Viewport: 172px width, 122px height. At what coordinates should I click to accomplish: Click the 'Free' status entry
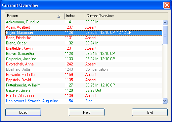(x=89, y=101)
